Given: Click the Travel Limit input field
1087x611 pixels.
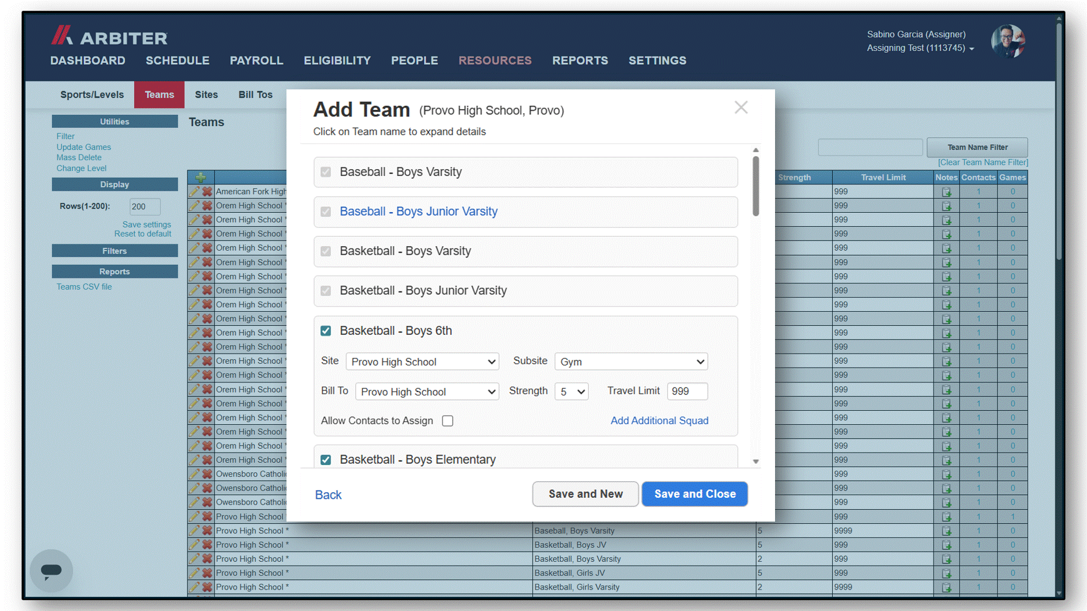Looking at the screenshot, I should 687,391.
